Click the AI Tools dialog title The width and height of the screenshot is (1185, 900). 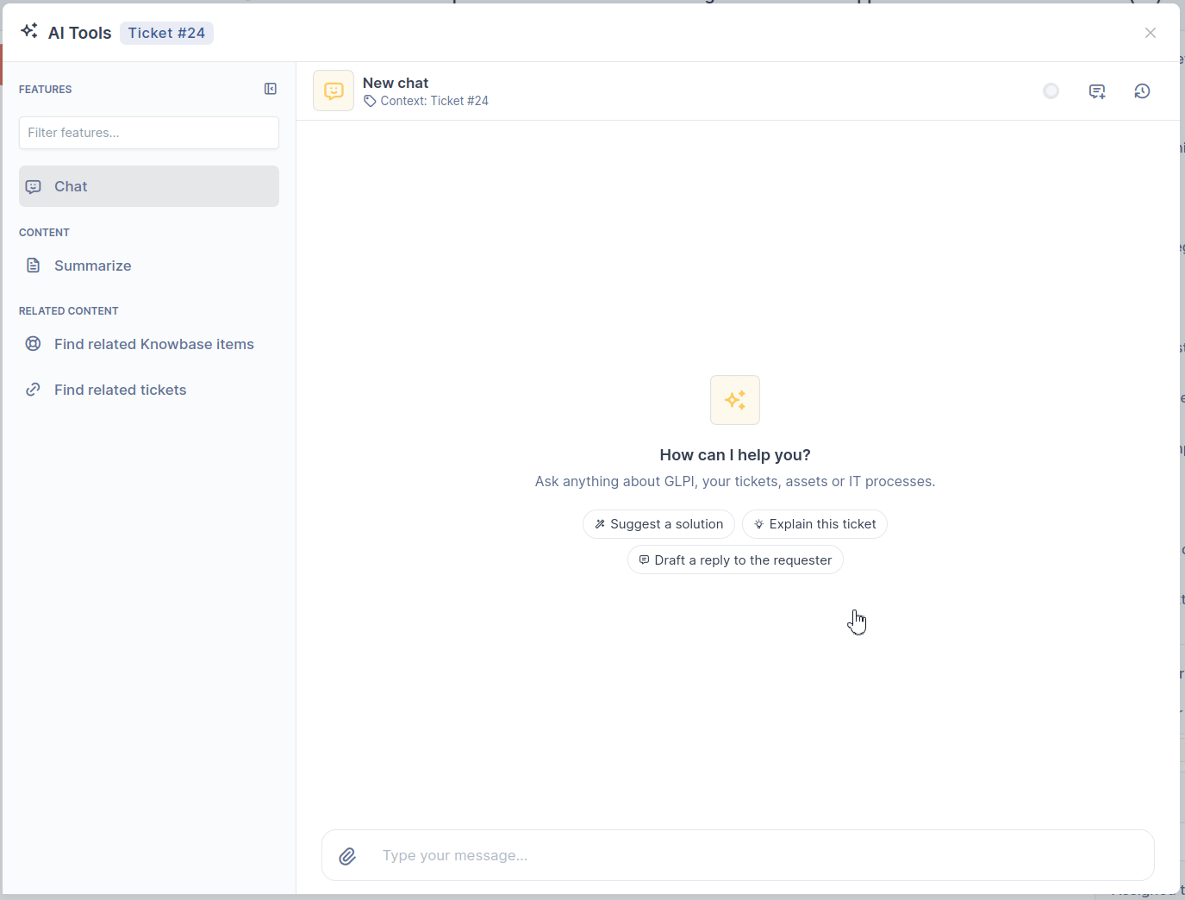pyautogui.click(x=80, y=33)
